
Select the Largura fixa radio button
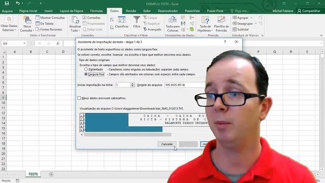click(x=86, y=74)
